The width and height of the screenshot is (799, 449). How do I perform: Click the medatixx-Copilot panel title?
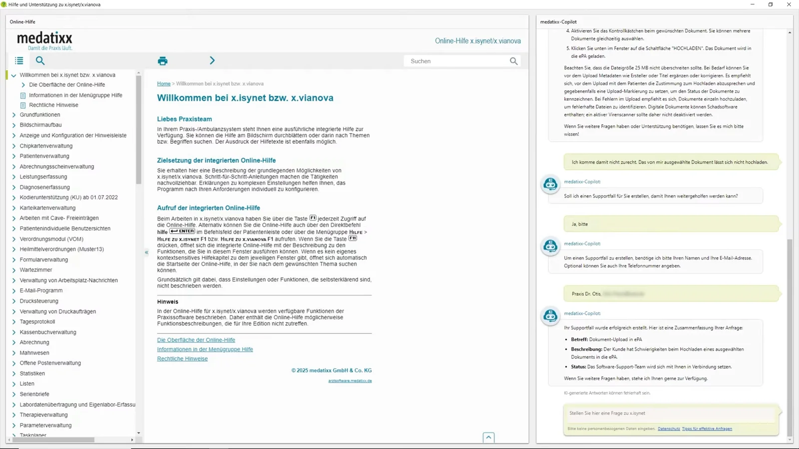pos(558,22)
